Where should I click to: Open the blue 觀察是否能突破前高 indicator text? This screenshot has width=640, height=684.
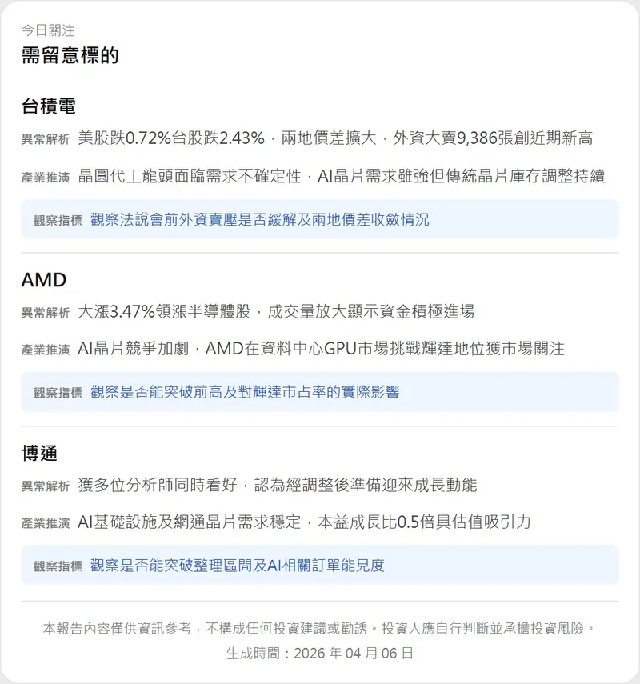point(245,392)
